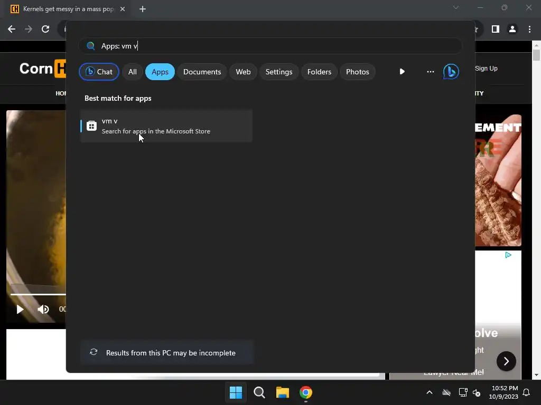
Task: Click the Sign Up link on the page
Action: coord(486,68)
